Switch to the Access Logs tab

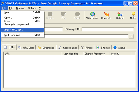pos(67,48)
